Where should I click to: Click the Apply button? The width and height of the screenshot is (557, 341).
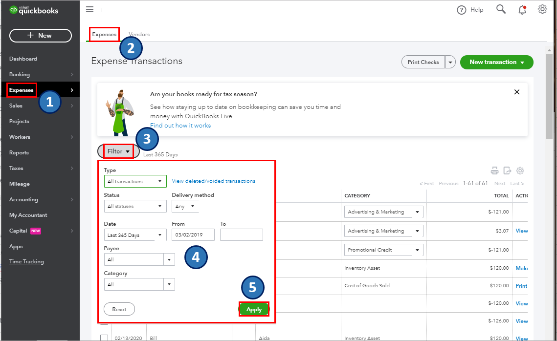click(x=254, y=309)
